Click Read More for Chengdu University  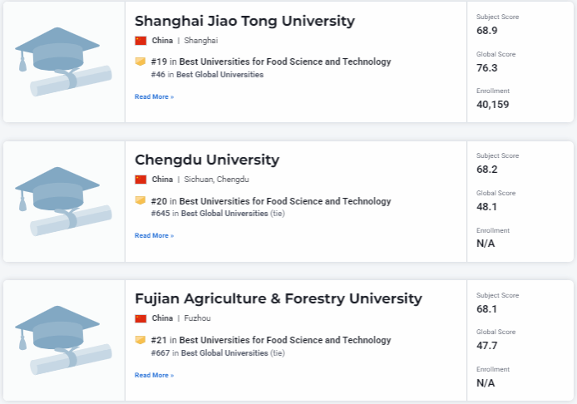tap(154, 235)
